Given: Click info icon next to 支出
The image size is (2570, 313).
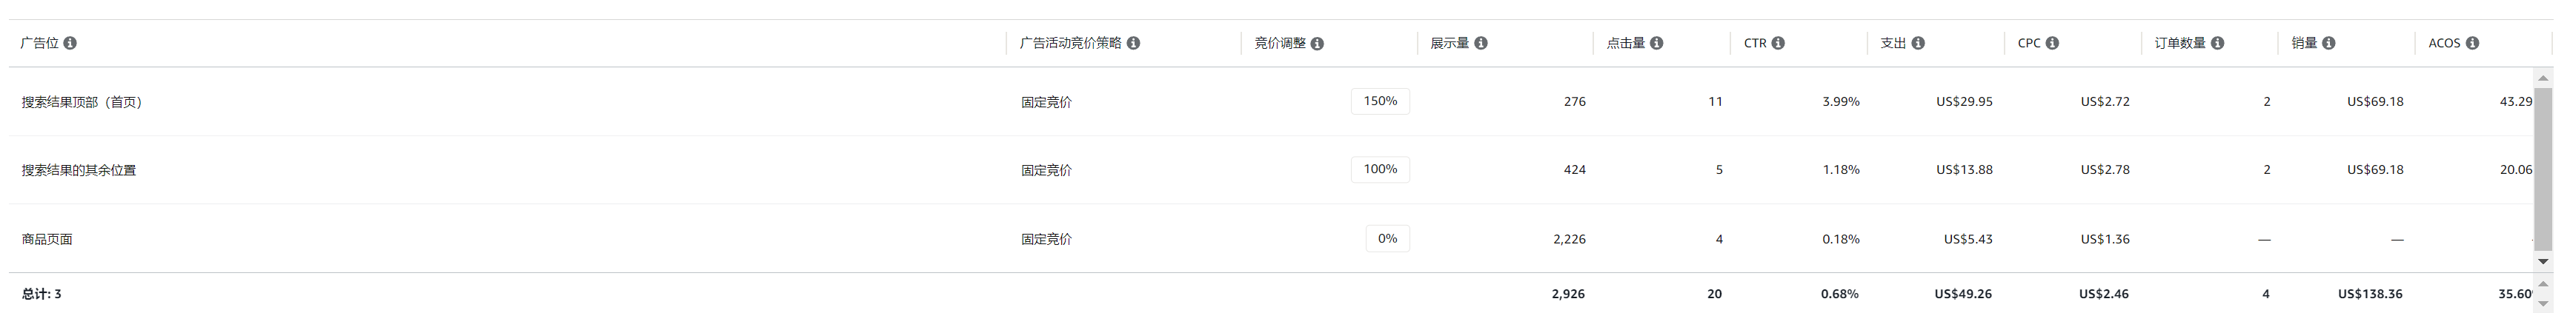Looking at the screenshot, I should click(1918, 43).
